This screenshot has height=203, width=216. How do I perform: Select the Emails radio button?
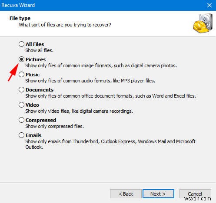21,135
